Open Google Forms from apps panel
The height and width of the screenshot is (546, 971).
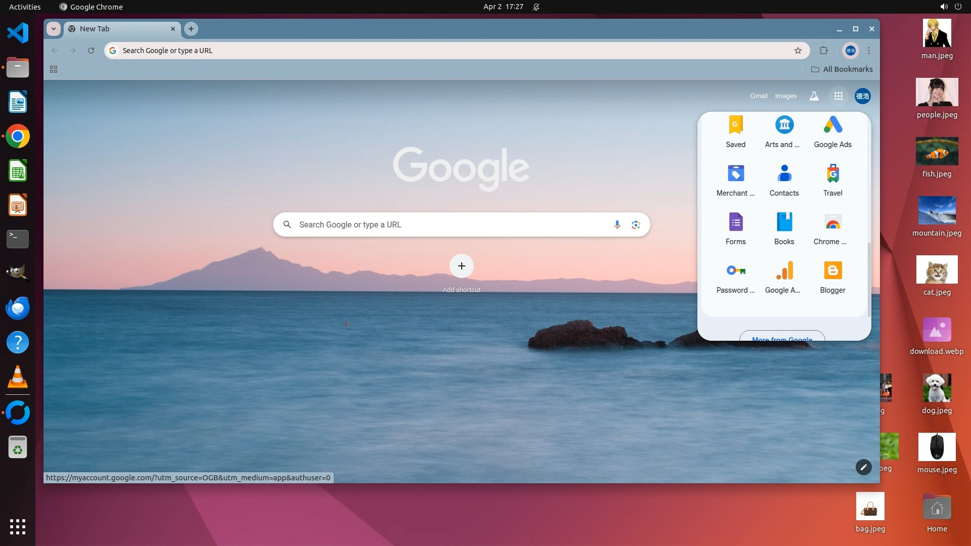[735, 229]
